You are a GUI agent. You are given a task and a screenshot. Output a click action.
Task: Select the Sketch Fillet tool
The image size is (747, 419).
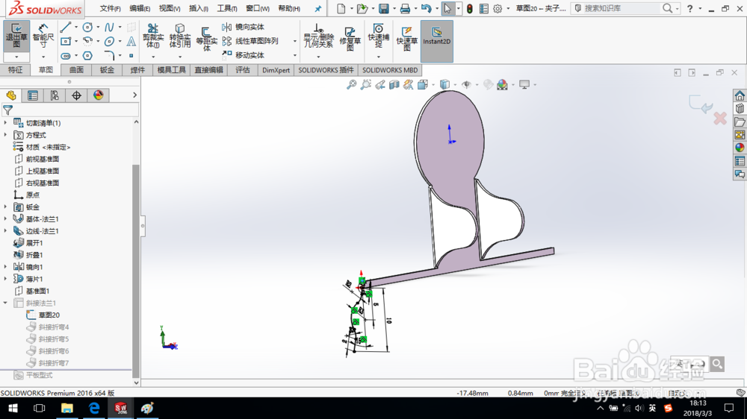[x=109, y=56]
